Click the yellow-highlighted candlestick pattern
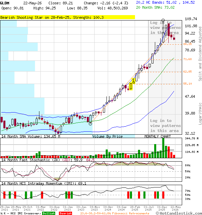 tap(132, 84)
